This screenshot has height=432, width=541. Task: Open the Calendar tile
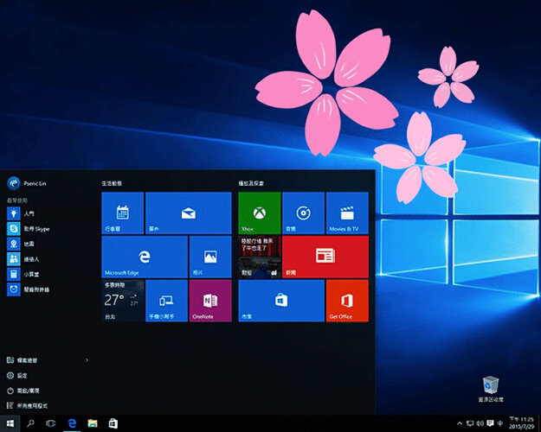(x=123, y=213)
